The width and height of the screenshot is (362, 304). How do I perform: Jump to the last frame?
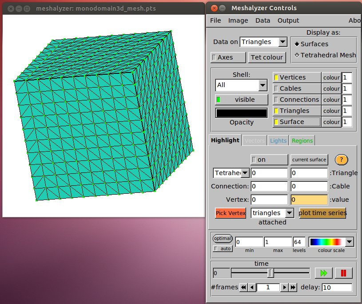tap(293, 288)
